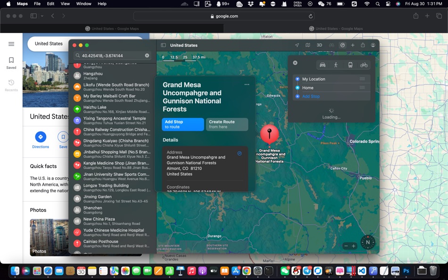Viewport: 448px width, 280px height.
Task: Click the Safari back arrow
Action: tap(52, 16)
